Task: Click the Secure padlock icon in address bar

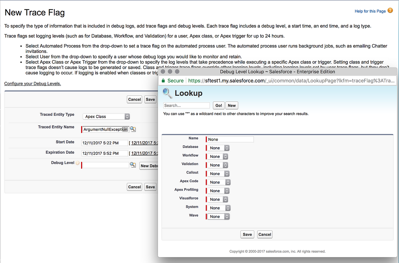Action: tap(163, 80)
